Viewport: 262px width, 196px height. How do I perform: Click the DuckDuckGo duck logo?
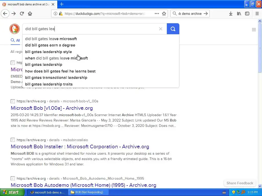15,29
